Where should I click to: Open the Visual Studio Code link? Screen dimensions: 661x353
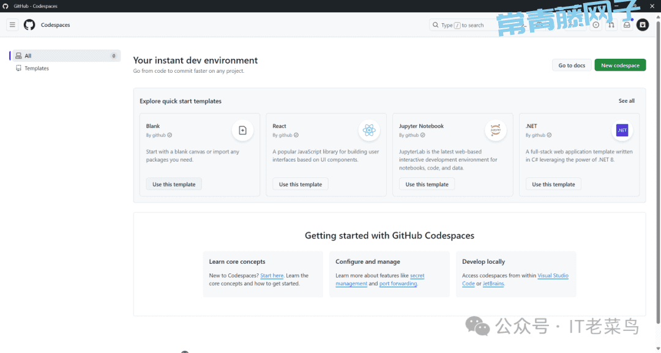[515, 280]
